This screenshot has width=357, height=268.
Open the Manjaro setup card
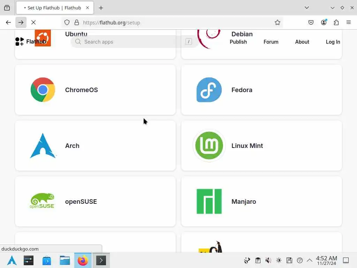[x=261, y=201]
